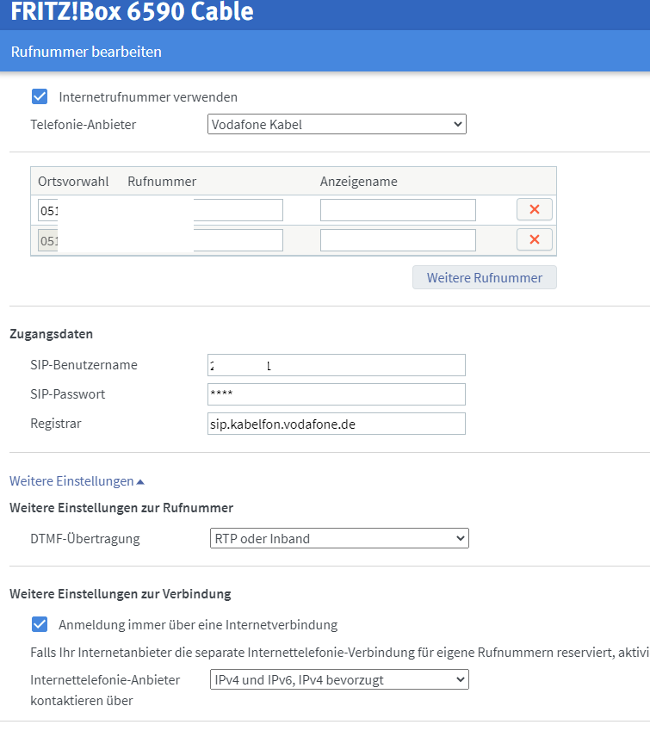This screenshot has height=737, width=650.
Task: Focus the Registrar field showing sip.kabelfon.vodafone.de
Action: click(x=335, y=423)
